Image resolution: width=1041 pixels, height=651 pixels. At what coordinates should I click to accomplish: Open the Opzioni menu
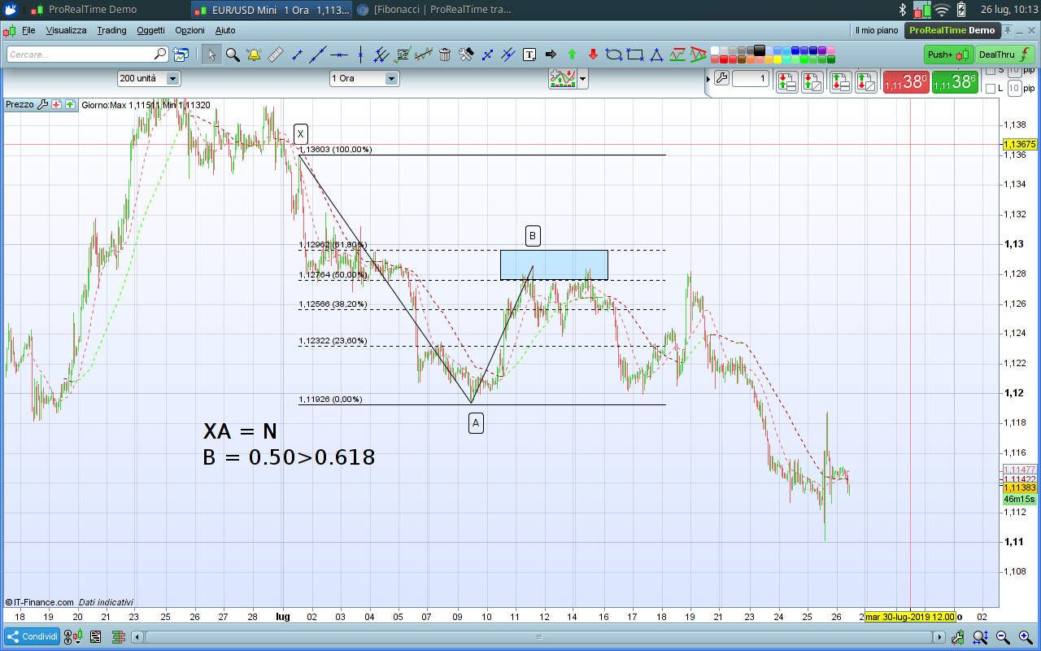pos(189,30)
